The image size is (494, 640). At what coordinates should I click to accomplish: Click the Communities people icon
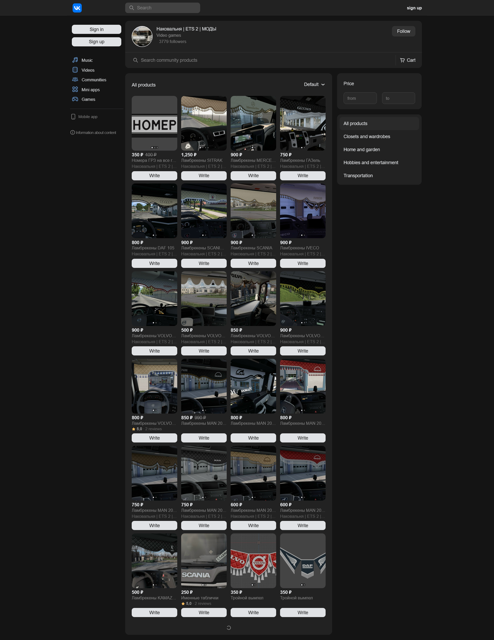(x=75, y=80)
